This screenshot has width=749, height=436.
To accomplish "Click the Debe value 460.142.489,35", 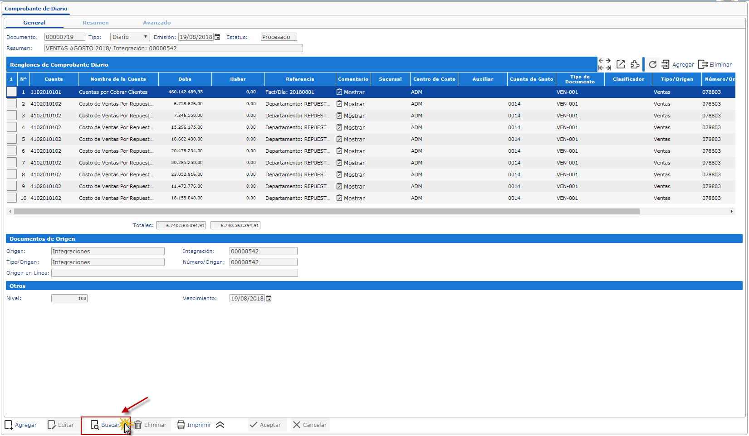I will coord(186,92).
